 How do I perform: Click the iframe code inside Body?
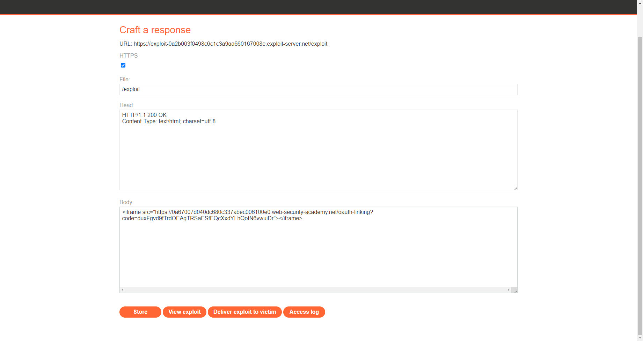(x=244, y=215)
